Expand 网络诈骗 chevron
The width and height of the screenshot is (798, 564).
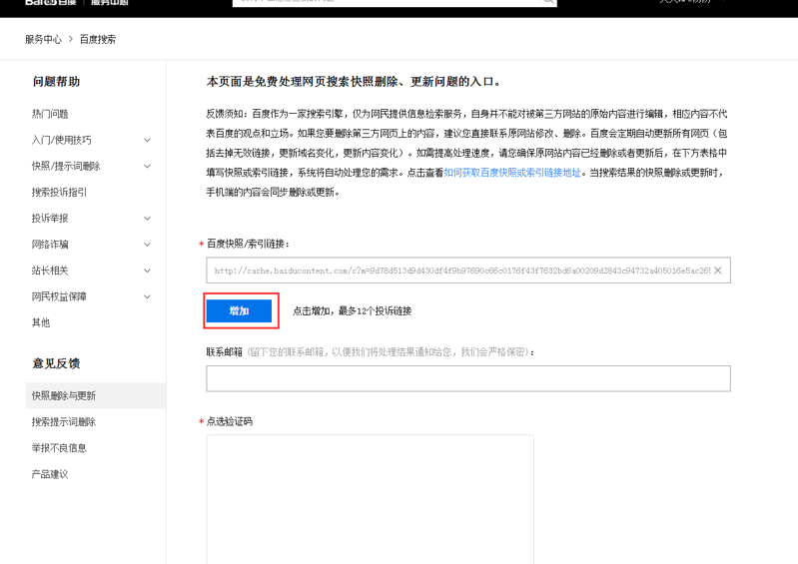(x=147, y=245)
